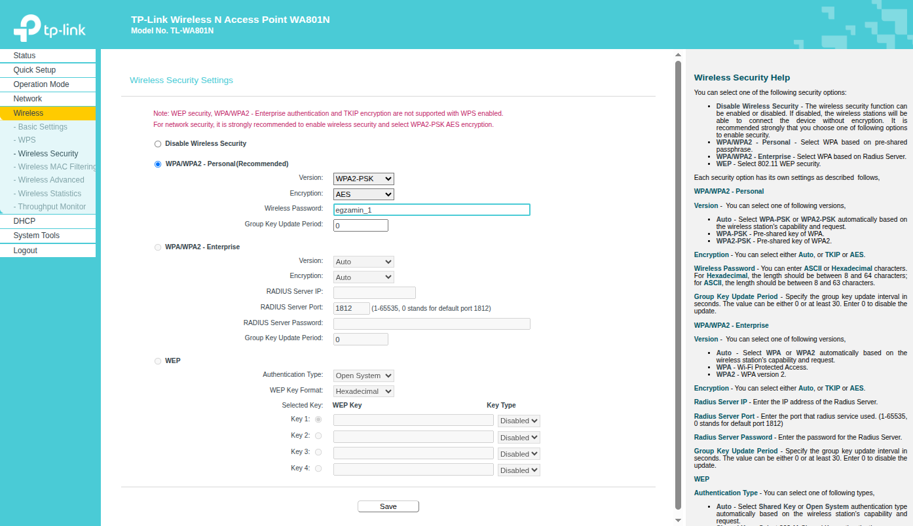Go to Basic Settings submenu

pyautogui.click(x=40, y=127)
